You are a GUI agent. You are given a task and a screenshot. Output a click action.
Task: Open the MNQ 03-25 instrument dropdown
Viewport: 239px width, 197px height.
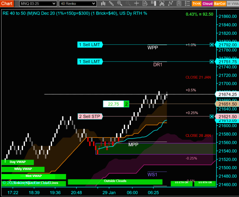[38, 4]
